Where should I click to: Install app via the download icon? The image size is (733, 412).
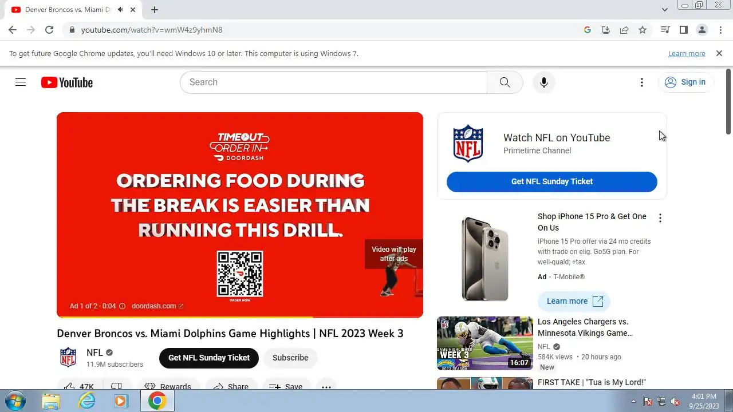tap(606, 30)
